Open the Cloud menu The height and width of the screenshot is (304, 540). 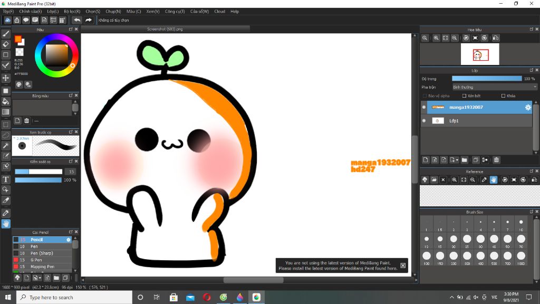(x=219, y=12)
